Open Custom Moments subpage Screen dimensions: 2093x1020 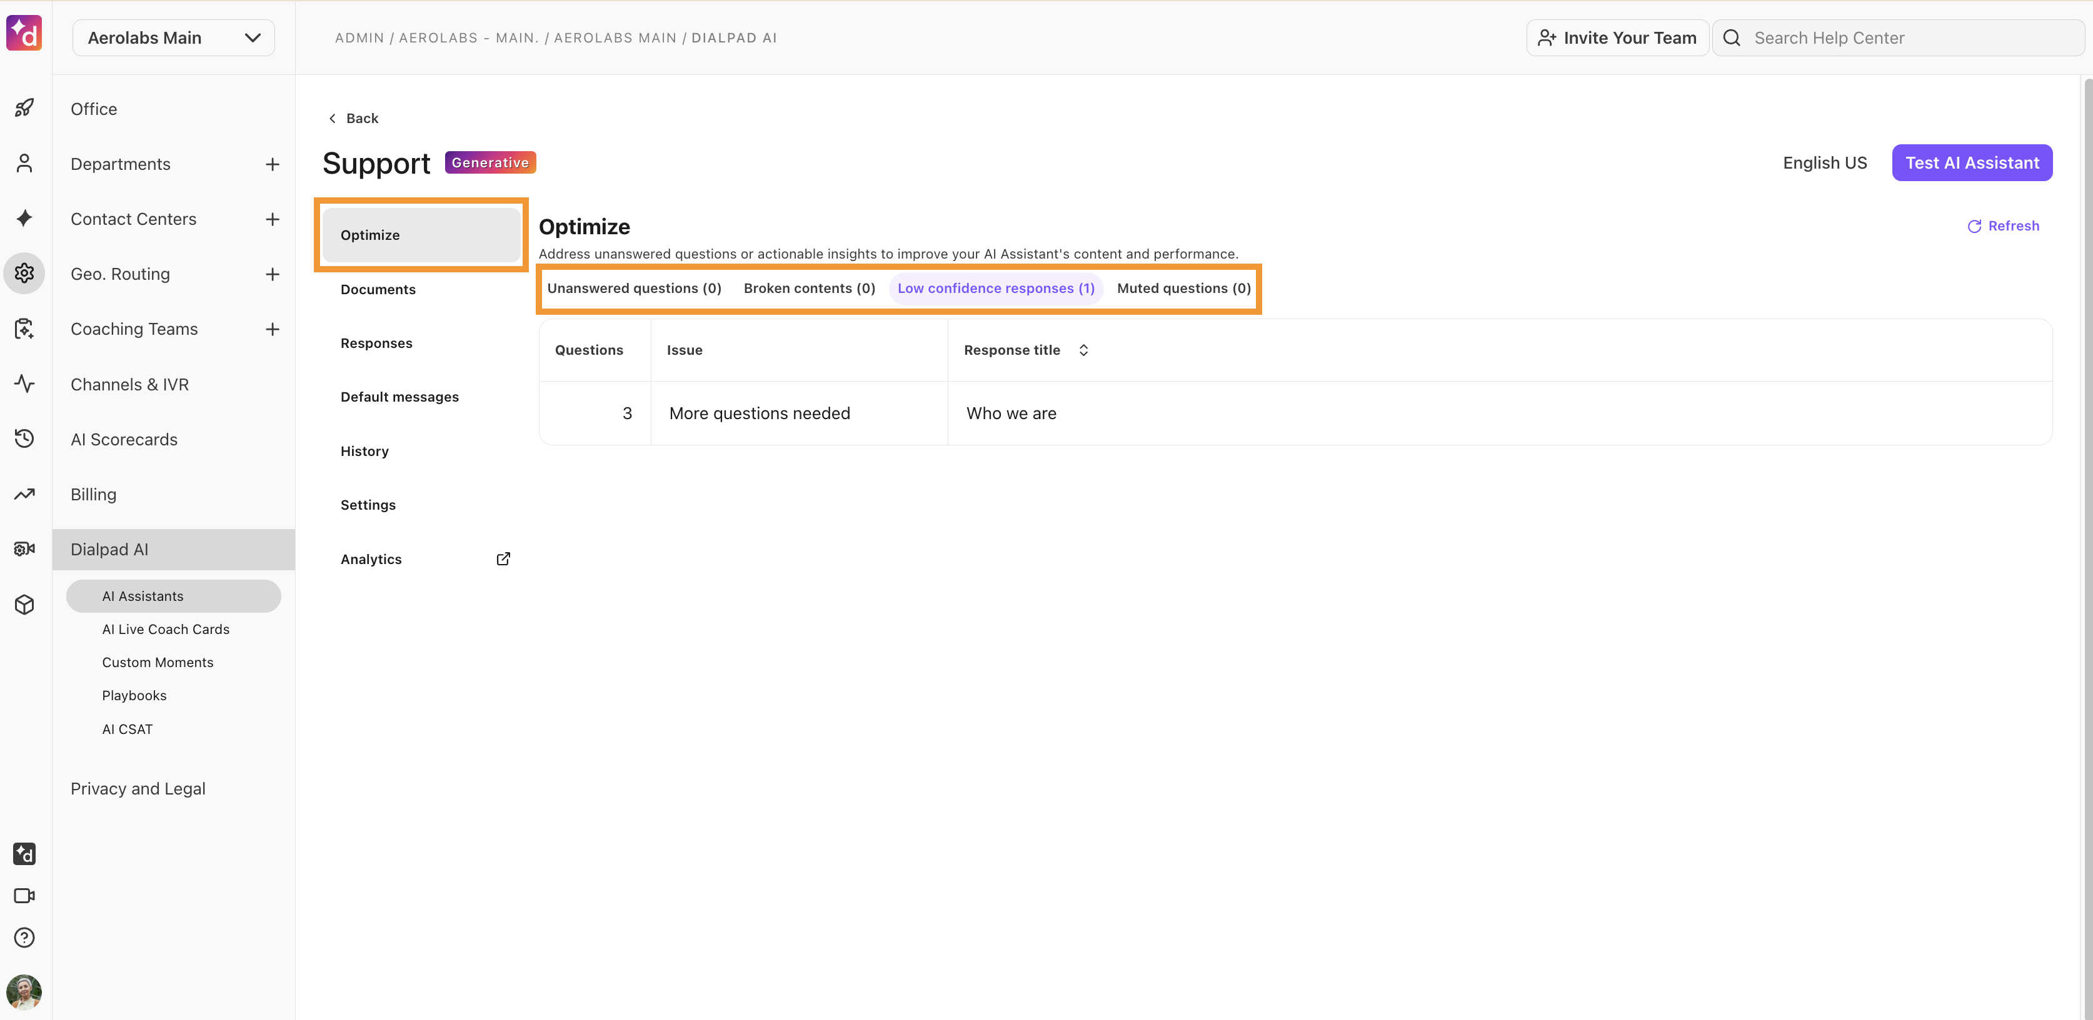pyautogui.click(x=174, y=663)
